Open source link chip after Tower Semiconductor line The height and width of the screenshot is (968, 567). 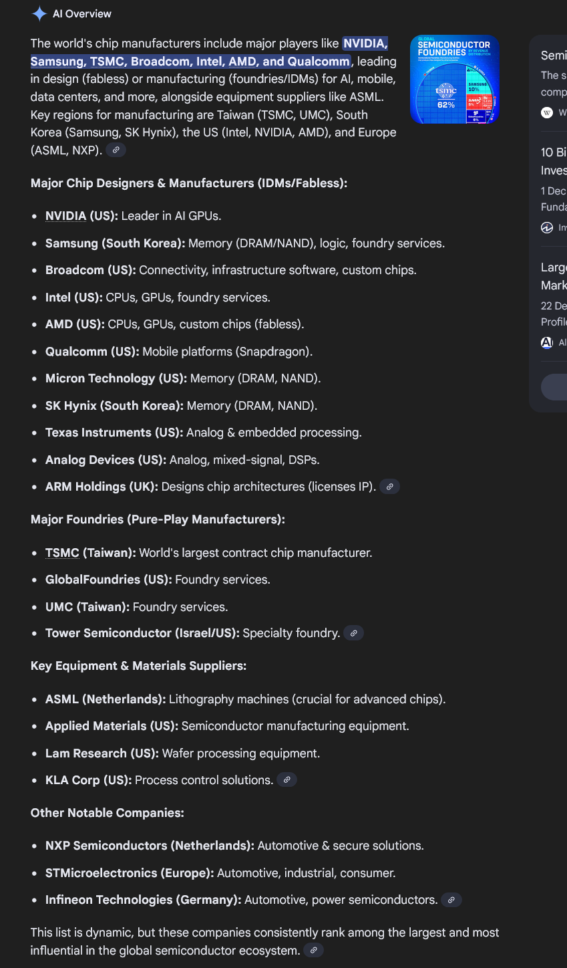pos(353,633)
